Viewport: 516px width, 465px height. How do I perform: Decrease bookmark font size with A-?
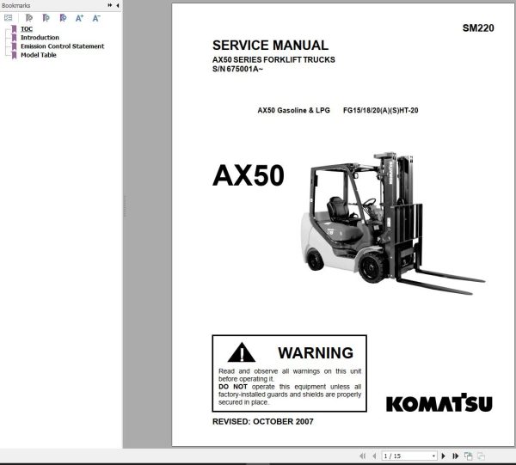pos(96,18)
